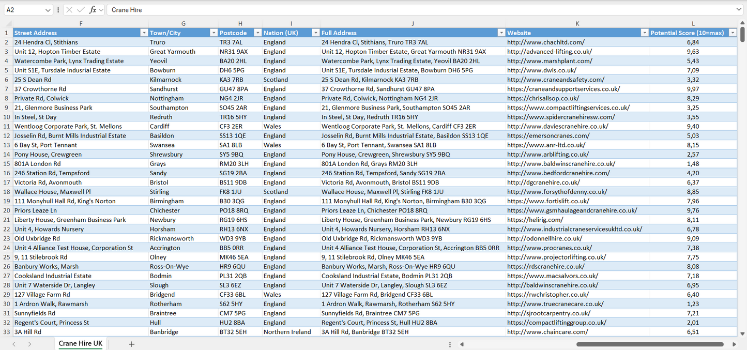Expand the formula bar
The image size is (747, 350).
pos(739,10)
